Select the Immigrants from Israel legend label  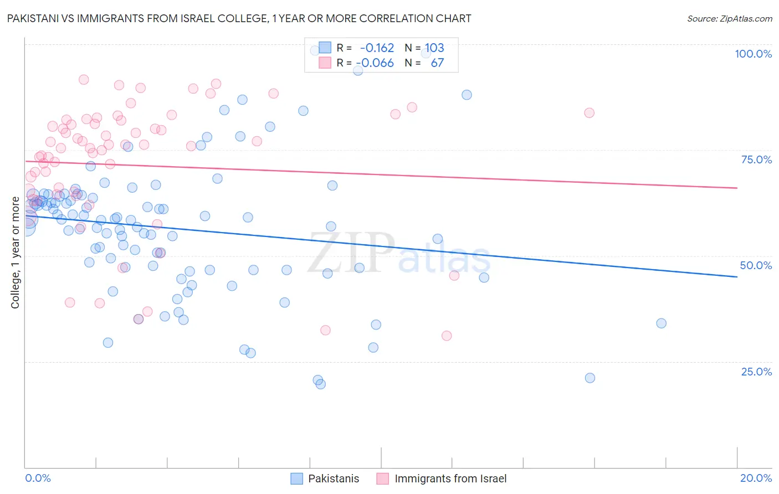point(450,478)
